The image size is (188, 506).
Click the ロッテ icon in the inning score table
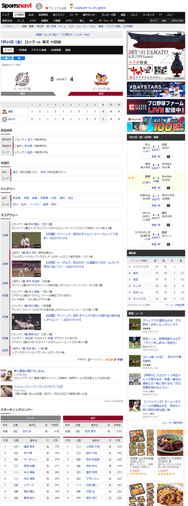pyautogui.click(x=5, y=118)
